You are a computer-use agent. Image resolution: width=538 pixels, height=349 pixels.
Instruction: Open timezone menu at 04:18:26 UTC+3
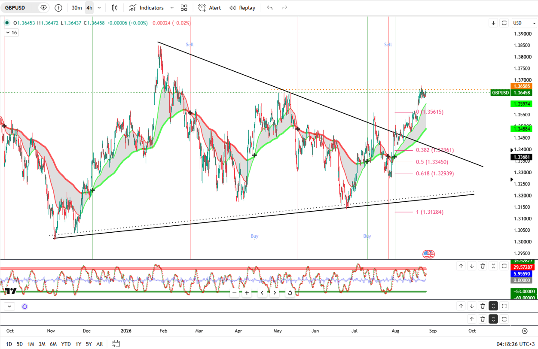click(x=515, y=344)
